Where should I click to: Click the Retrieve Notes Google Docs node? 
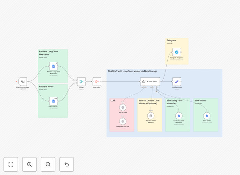click(x=53, y=101)
